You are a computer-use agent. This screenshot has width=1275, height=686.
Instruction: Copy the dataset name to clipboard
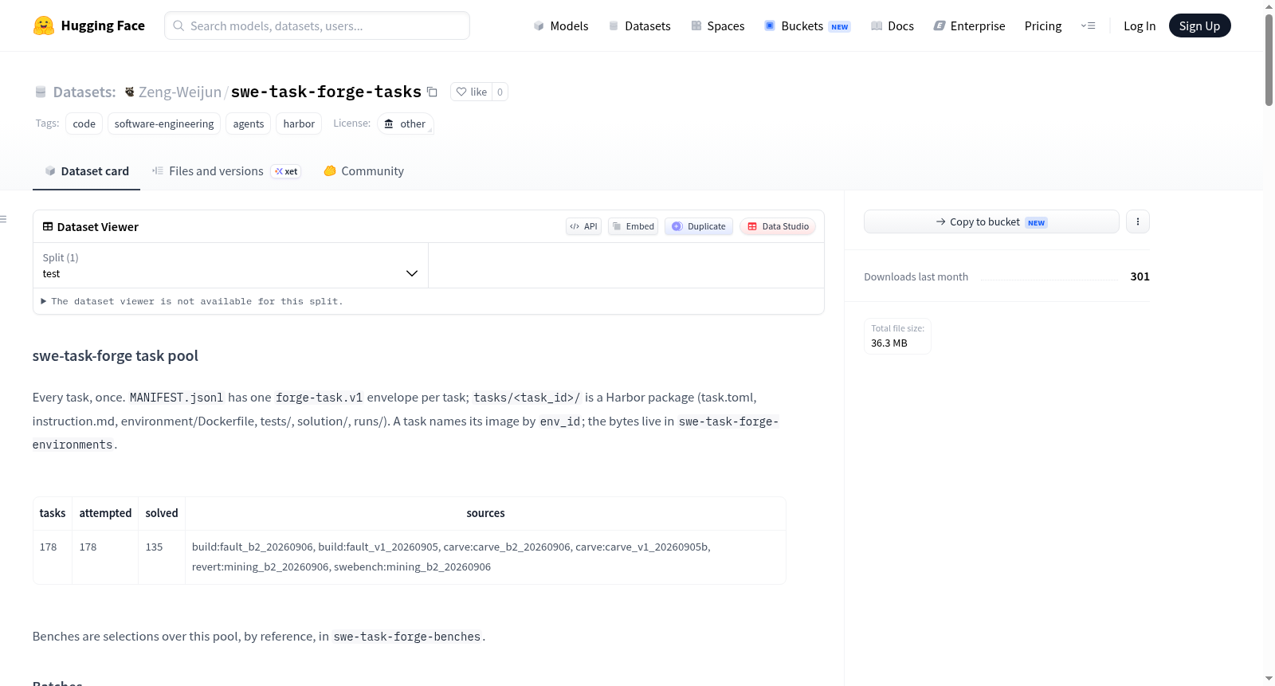(x=432, y=92)
